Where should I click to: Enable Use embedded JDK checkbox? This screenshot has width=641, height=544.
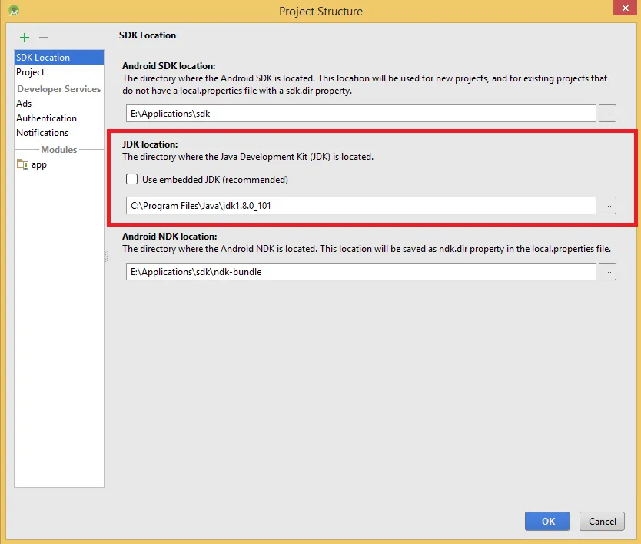click(131, 180)
